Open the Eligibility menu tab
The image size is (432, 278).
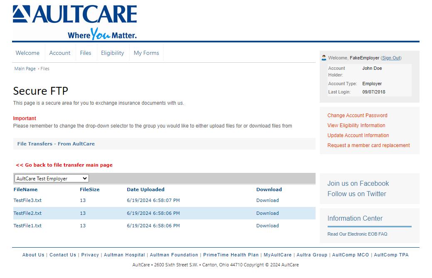click(x=112, y=53)
